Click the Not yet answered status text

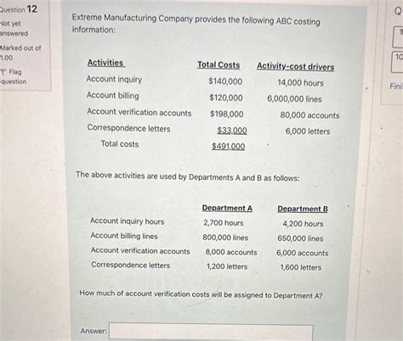(14, 29)
